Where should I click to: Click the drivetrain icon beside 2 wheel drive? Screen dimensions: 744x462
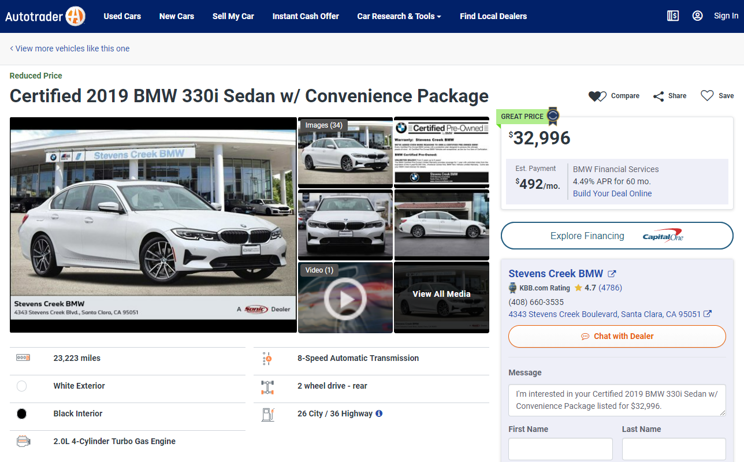[267, 386]
